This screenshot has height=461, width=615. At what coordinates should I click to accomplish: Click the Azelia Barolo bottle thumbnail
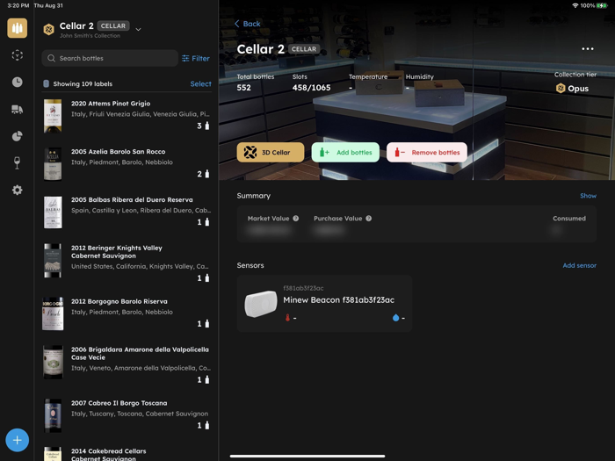tap(53, 164)
